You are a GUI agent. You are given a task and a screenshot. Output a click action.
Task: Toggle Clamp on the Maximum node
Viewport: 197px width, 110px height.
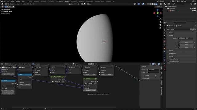coord(85,70)
